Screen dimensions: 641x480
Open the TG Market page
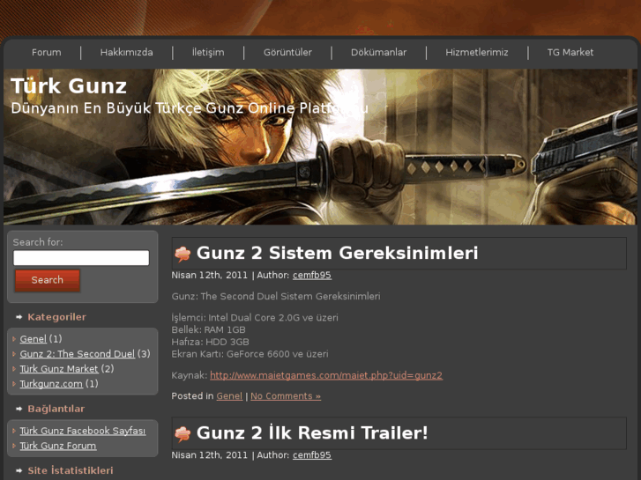coord(570,52)
